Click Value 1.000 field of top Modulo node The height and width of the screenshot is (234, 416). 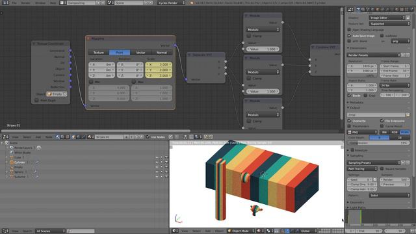(x=263, y=49)
